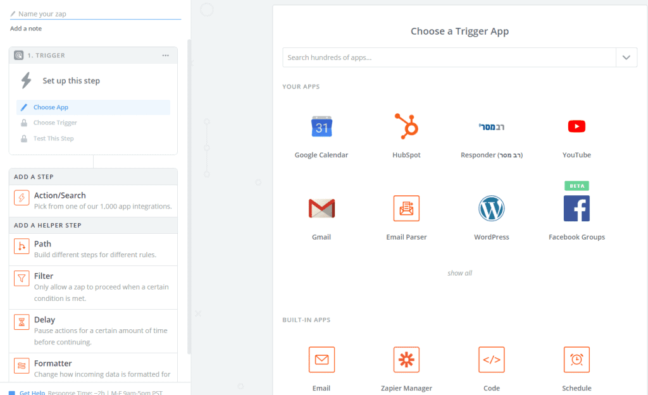Select the Zapier Manager app icon
This screenshot has height=395, width=648.
click(406, 360)
